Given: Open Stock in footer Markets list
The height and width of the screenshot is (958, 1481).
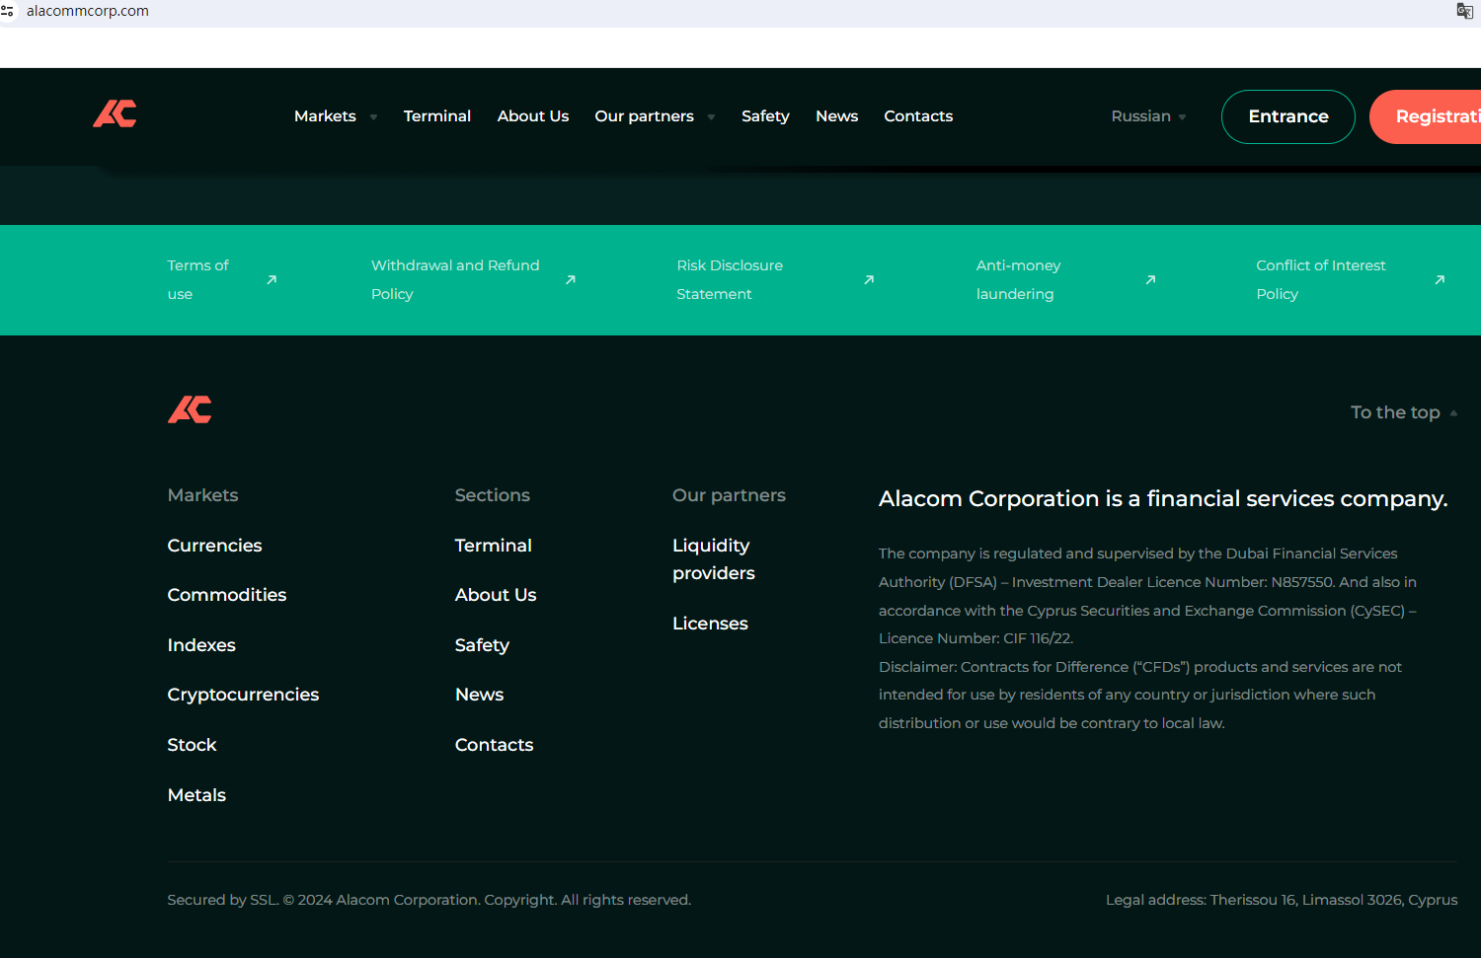Looking at the screenshot, I should pos(192,745).
